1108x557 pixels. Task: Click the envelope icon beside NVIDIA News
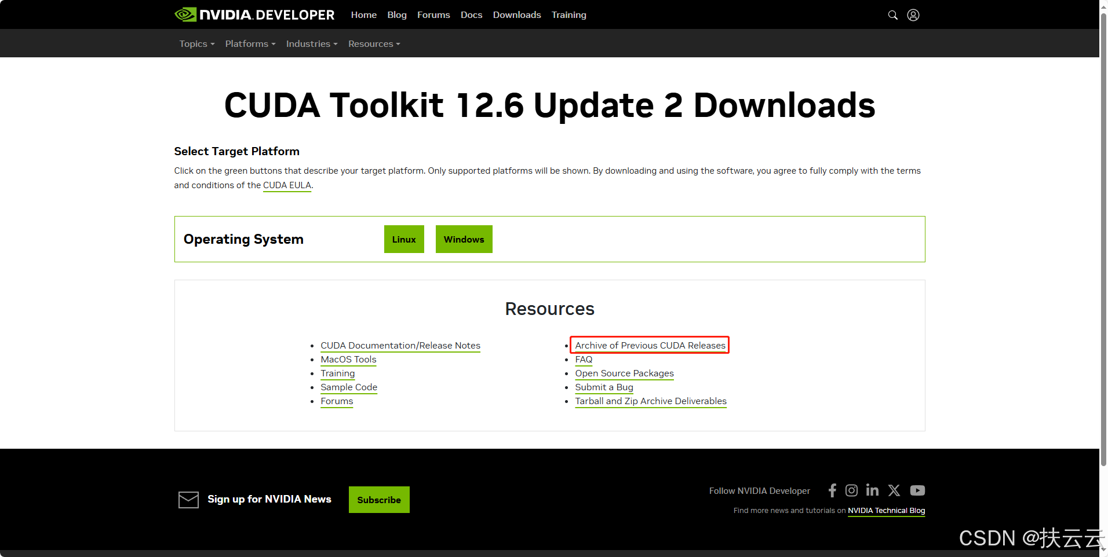[188, 500]
